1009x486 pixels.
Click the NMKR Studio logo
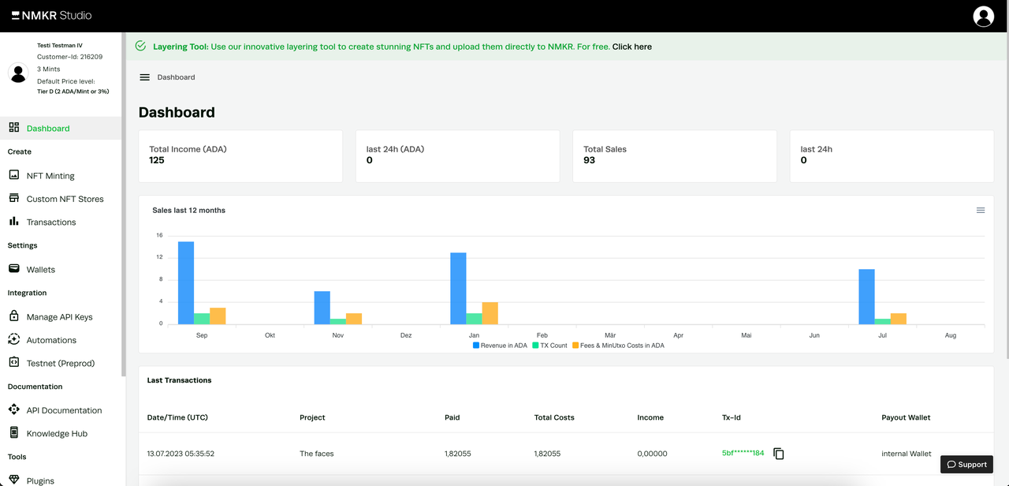click(51, 15)
